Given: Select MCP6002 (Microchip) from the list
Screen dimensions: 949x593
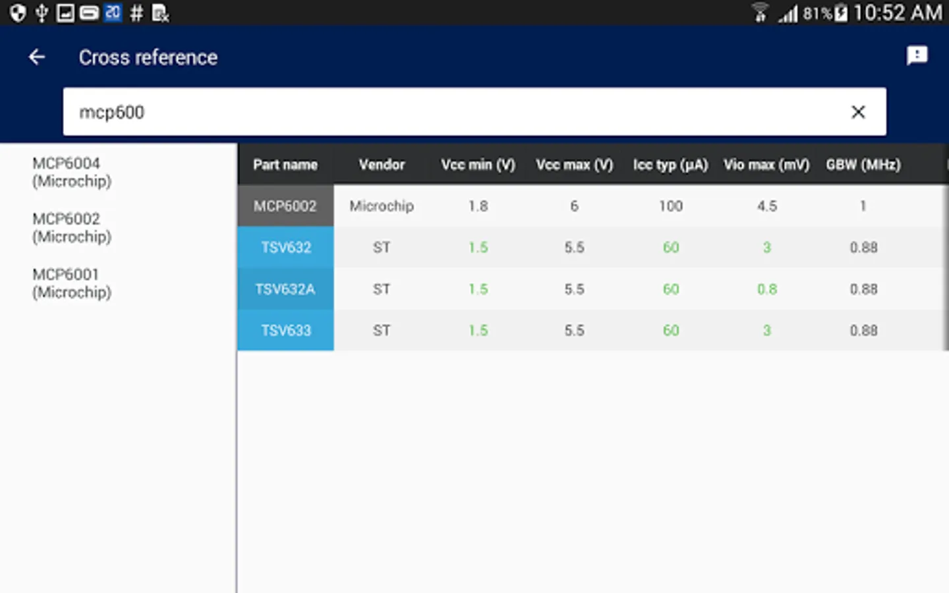Looking at the screenshot, I should [x=72, y=227].
